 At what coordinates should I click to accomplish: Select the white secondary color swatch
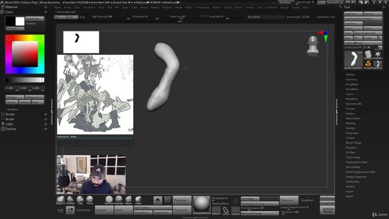pyautogui.click(x=20, y=21)
